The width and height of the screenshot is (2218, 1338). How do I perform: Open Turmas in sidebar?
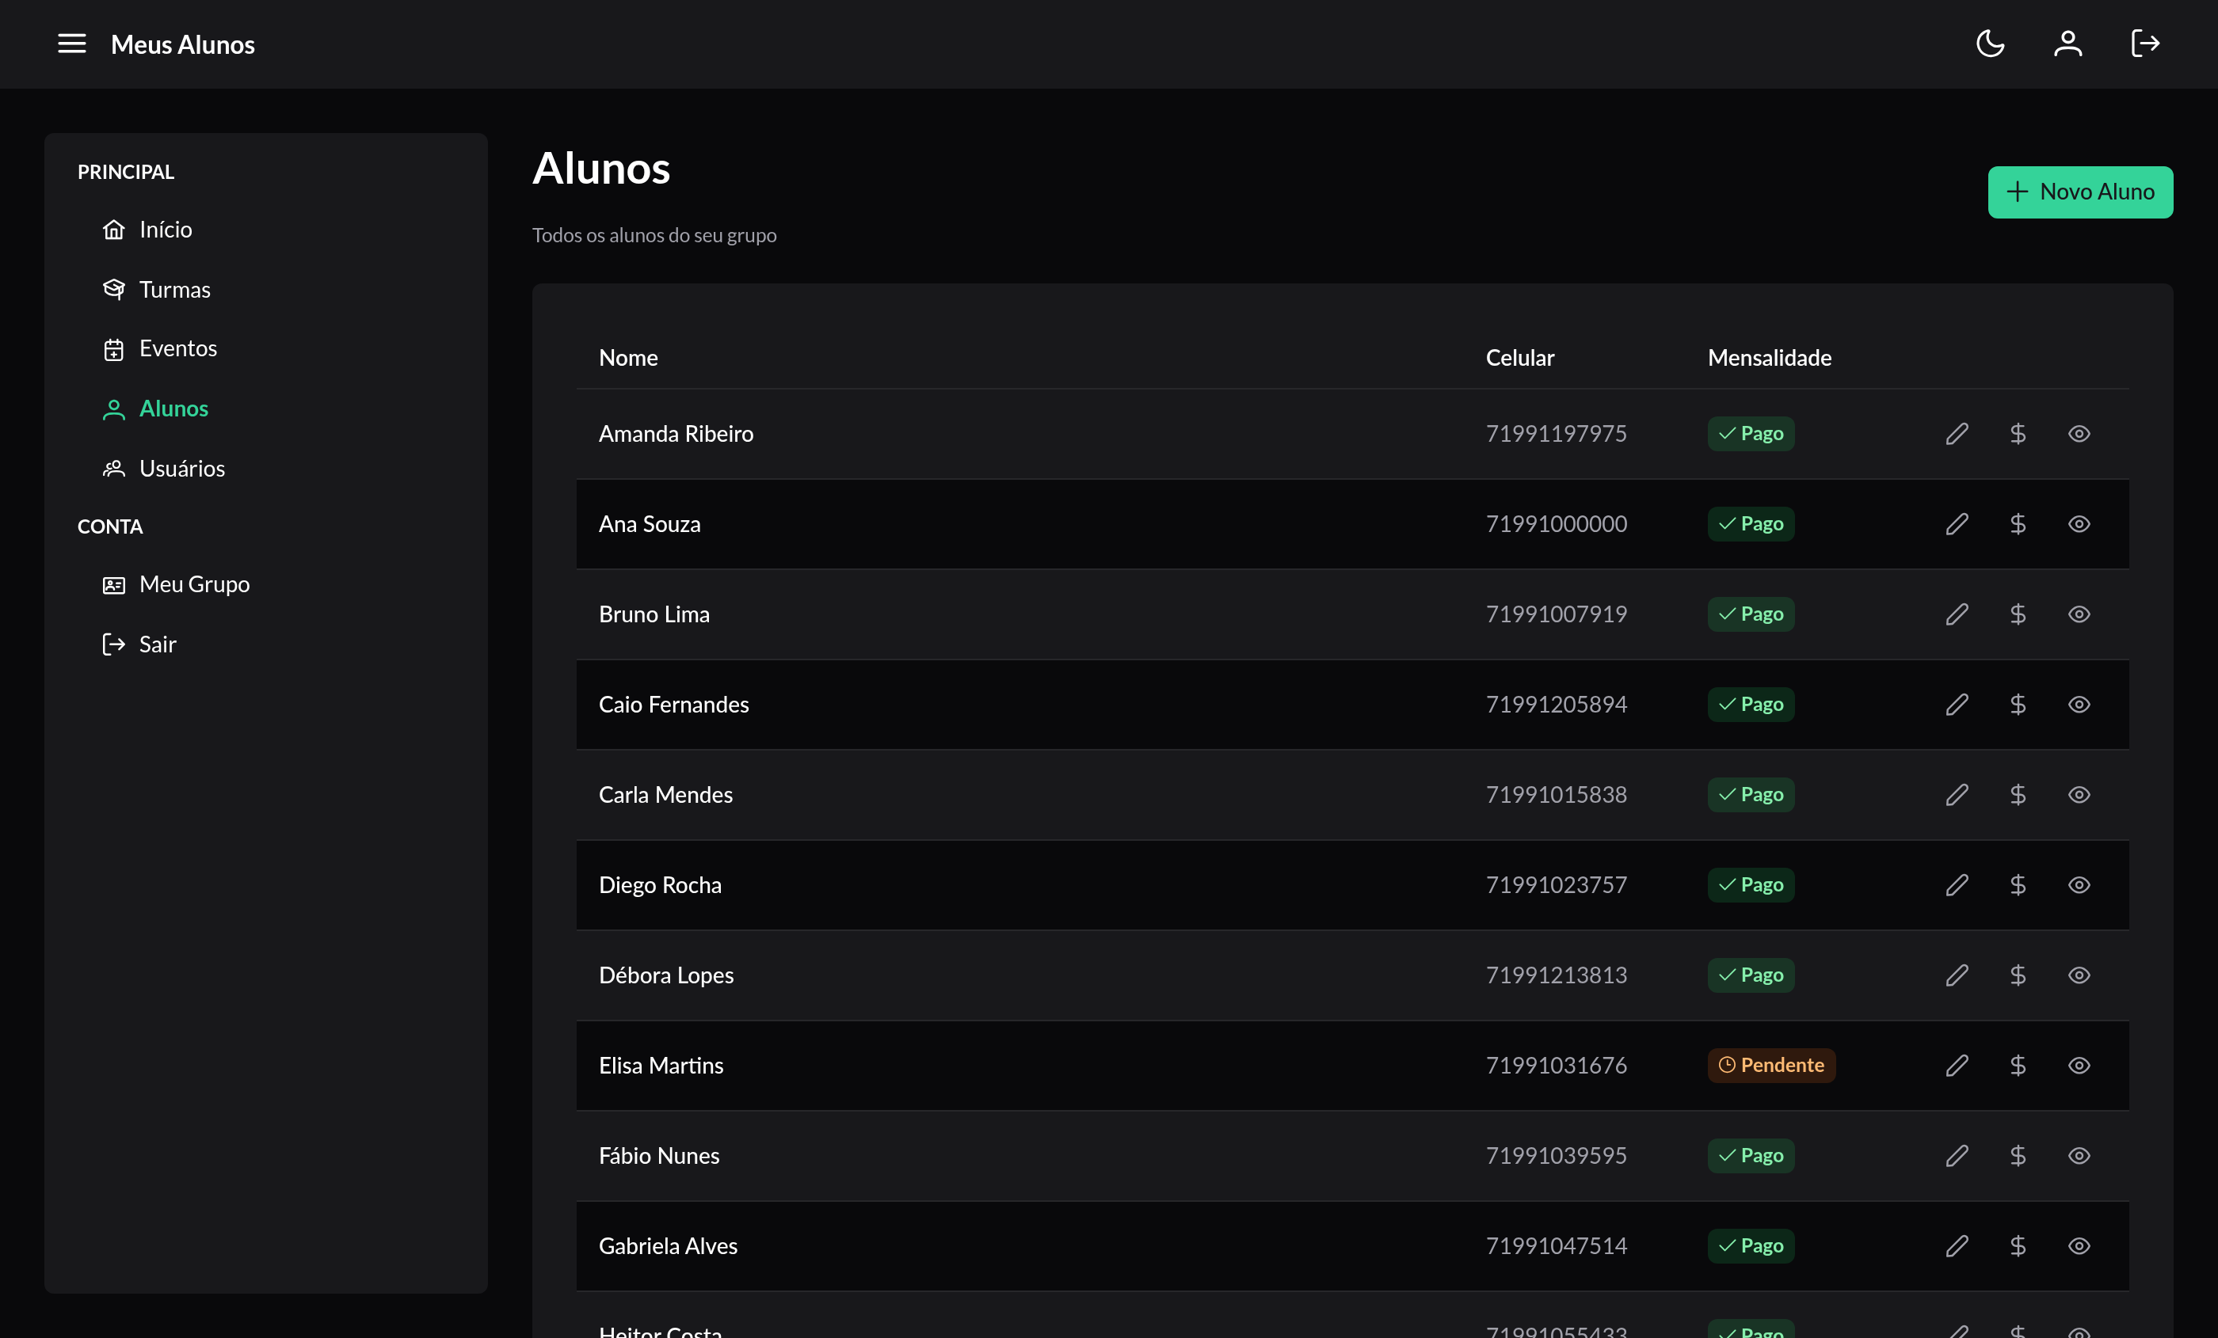[156, 289]
